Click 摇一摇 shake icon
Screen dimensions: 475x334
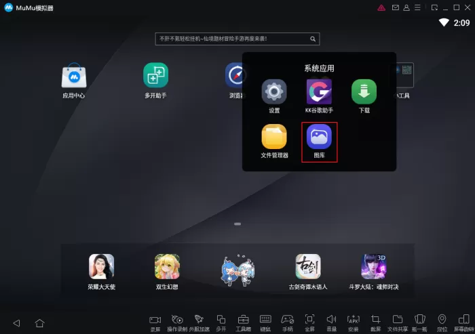[x=420, y=322]
